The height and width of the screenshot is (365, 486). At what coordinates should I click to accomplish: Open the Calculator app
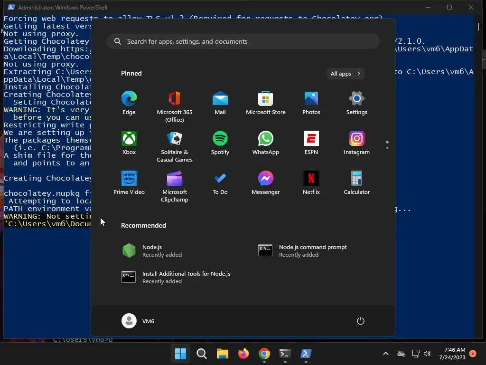coord(357,183)
